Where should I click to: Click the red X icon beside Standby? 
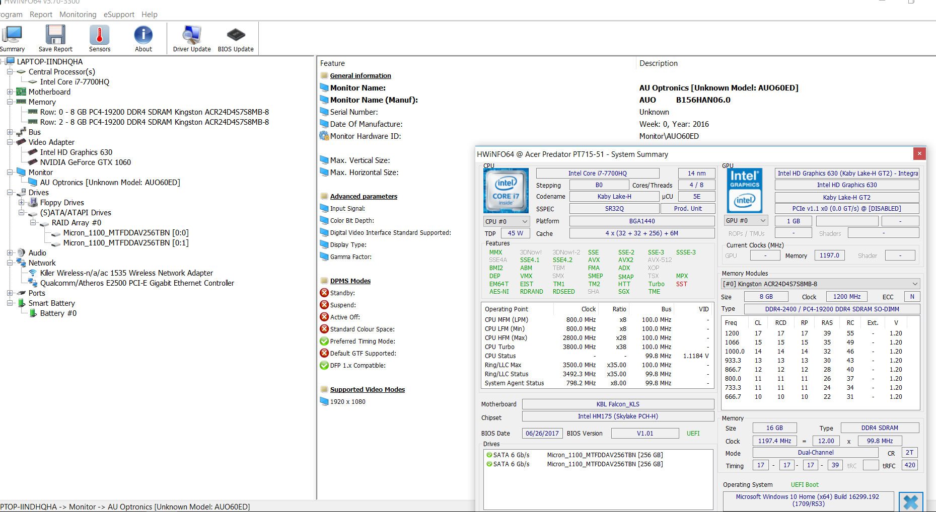tap(324, 293)
